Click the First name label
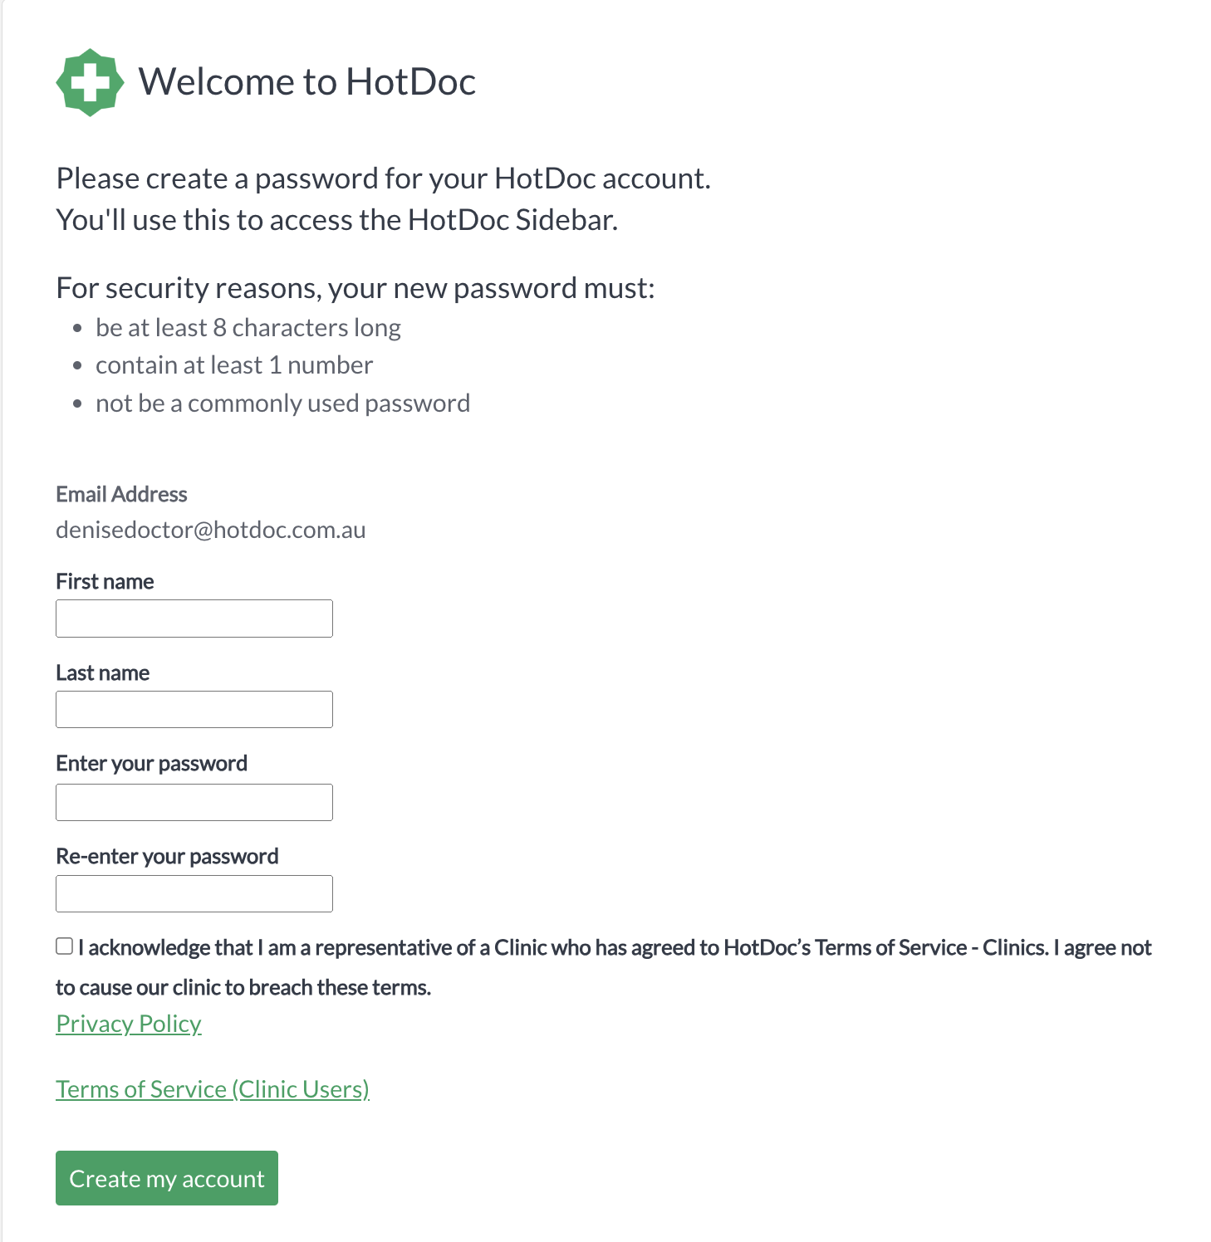This screenshot has height=1242, width=1211. click(105, 581)
